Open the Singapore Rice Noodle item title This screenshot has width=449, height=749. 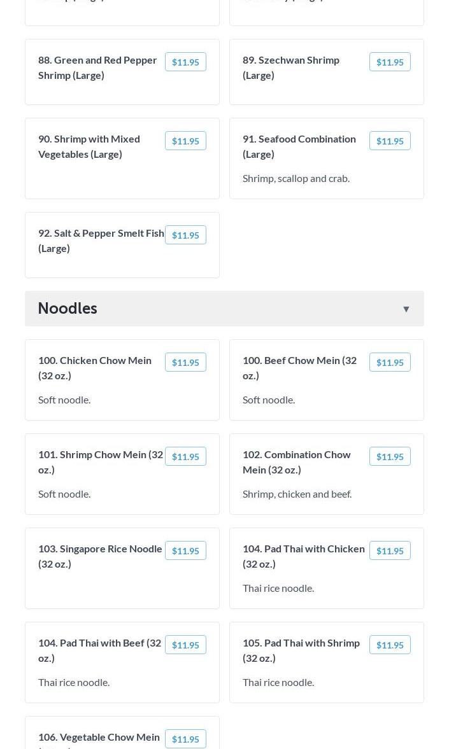click(100, 556)
